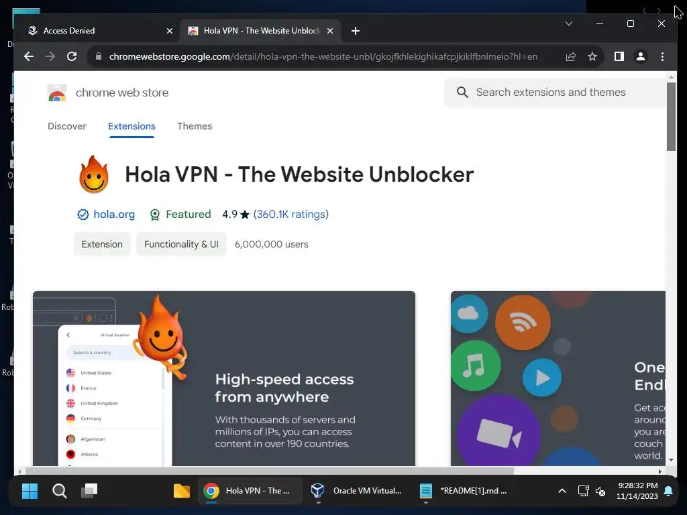This screenshot has height=515, width=687.
Task: Bookmark this tab with star icon
Action: pyautogui.click(x=592, y=56)
